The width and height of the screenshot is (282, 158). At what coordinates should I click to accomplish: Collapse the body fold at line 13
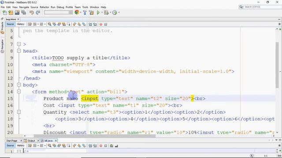19,85
